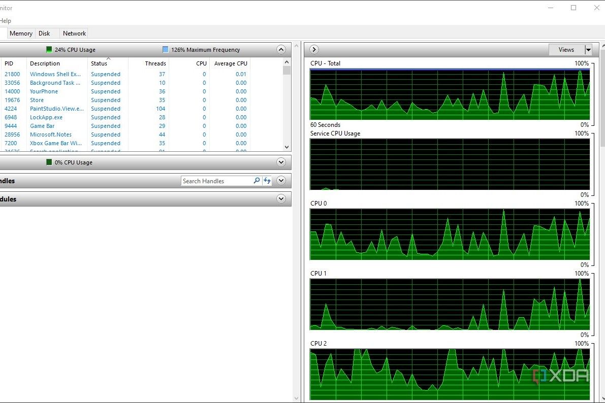Click the magnifier icon in Search Handles
605x403 pixels.
257,181
